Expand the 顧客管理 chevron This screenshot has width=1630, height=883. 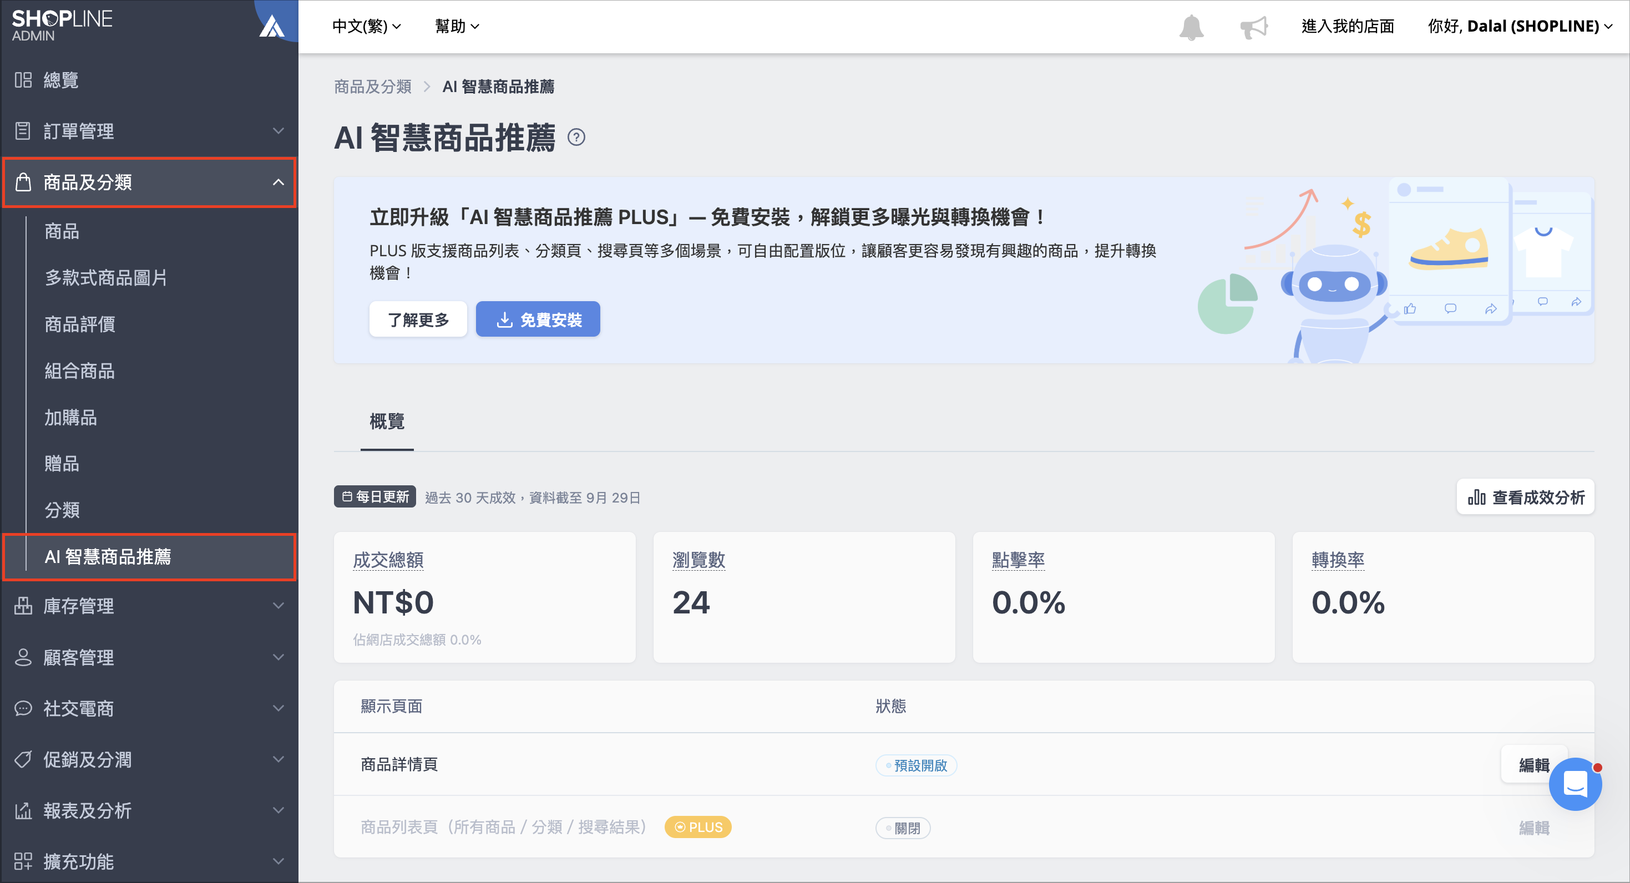[279, 657]
